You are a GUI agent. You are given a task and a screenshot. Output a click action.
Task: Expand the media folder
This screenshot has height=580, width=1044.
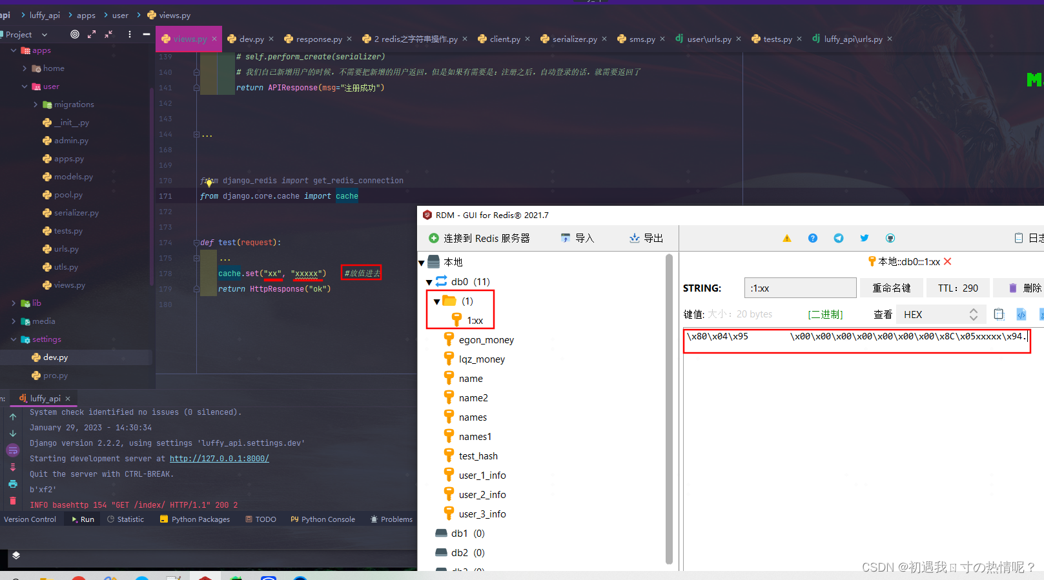(x=14, y=321)
